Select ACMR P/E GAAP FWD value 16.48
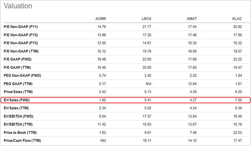 (x=102, y=59)
